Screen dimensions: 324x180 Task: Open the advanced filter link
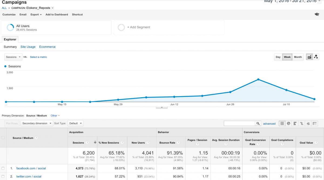269,124
